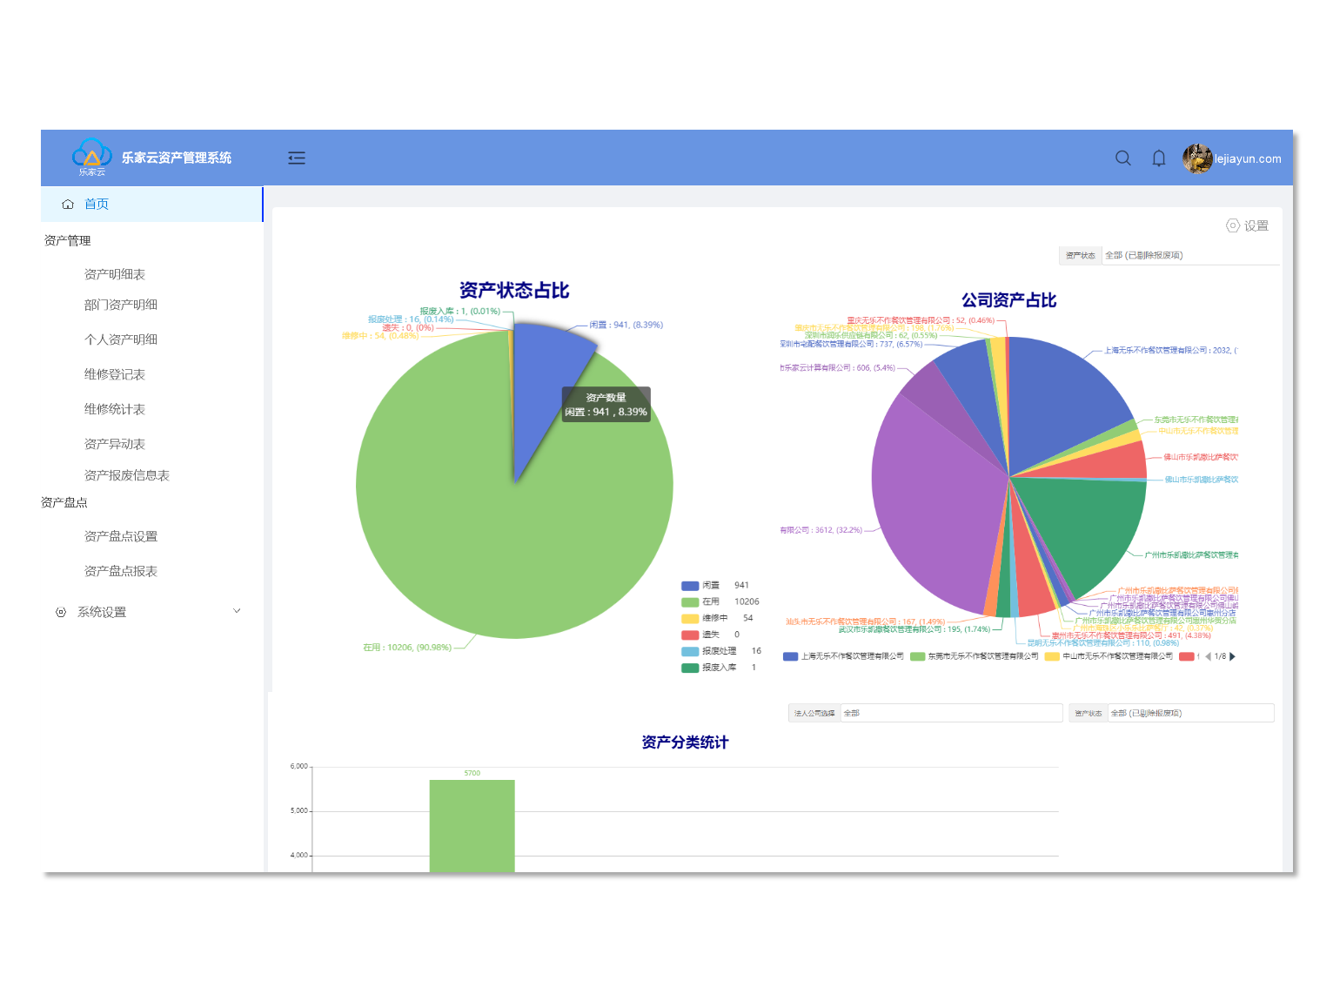Click the hexagon gear icon beside 设置
The width and height of the screenshot is (1333, 1001).
click(1233, 225)
